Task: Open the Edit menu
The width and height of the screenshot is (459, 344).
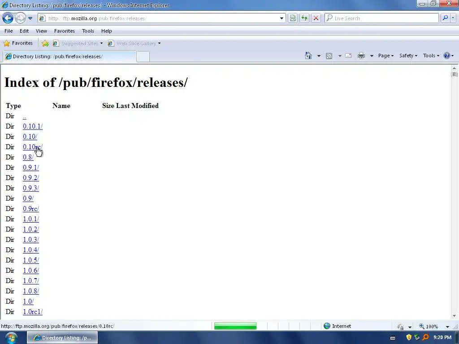Action: pos(24,31)
